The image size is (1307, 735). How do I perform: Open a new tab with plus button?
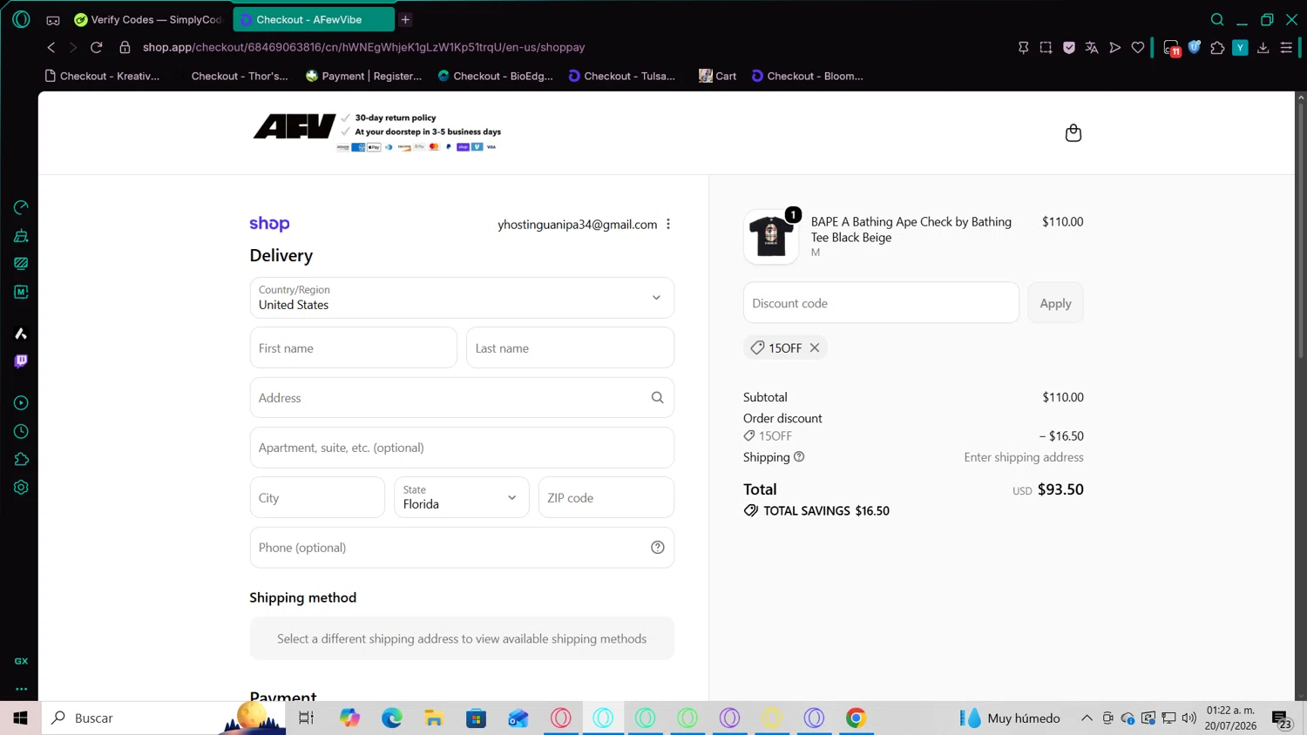(x=405, y=19)
